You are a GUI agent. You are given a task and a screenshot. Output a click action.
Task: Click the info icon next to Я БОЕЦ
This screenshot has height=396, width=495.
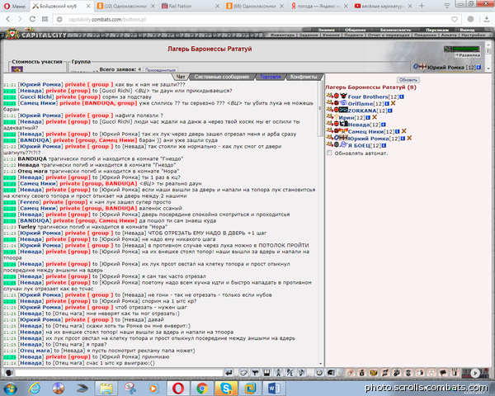[384, 145]
